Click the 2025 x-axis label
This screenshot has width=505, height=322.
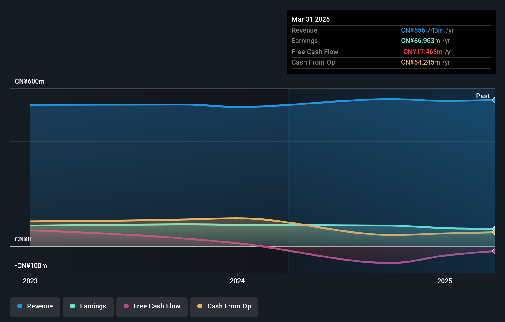pyautogui.click(x=445, y=281)
